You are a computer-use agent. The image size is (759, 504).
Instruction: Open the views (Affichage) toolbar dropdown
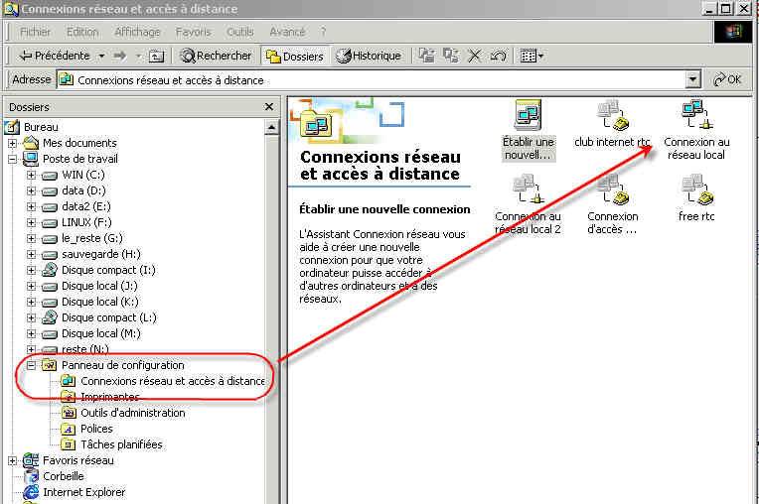point(532,56)
